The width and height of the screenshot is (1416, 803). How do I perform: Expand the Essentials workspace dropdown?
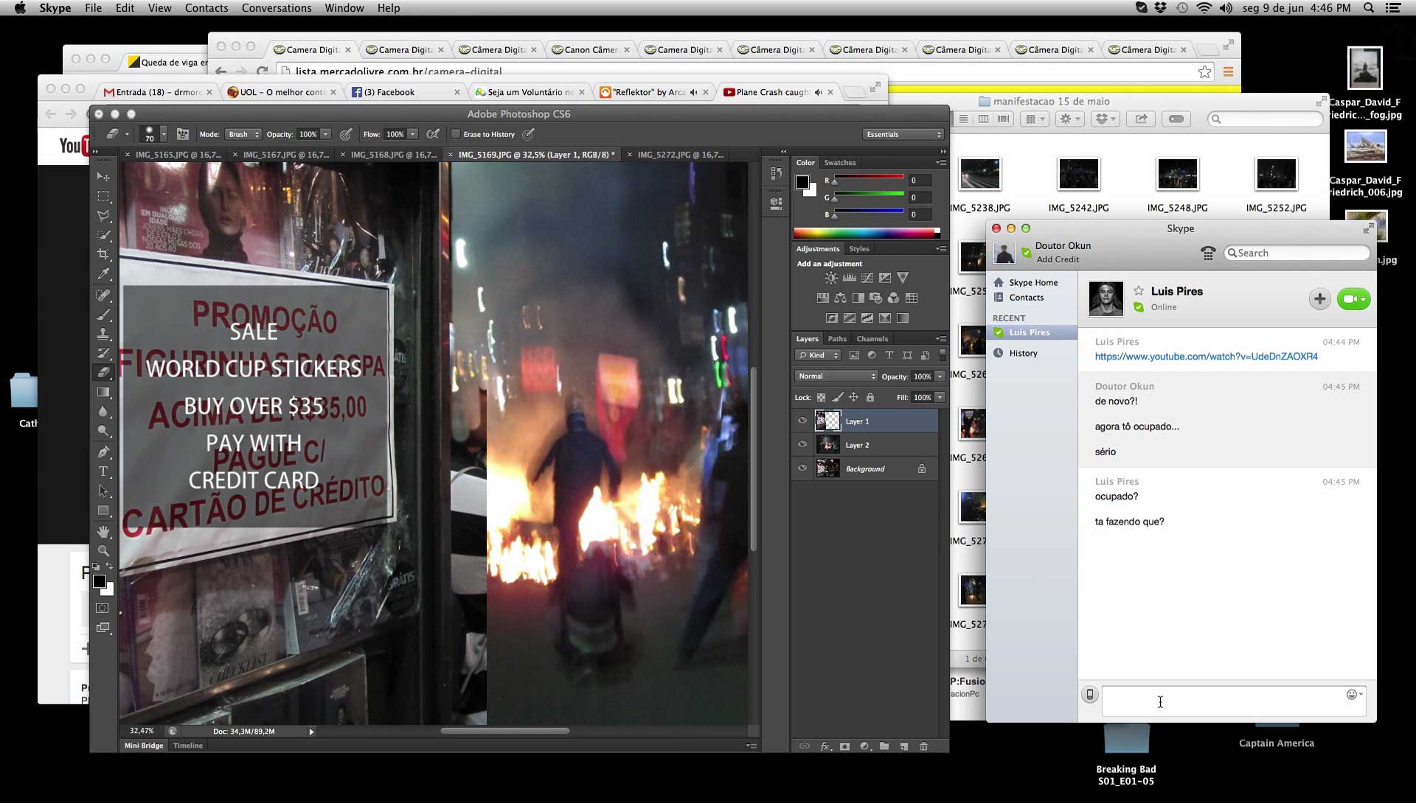903,134
